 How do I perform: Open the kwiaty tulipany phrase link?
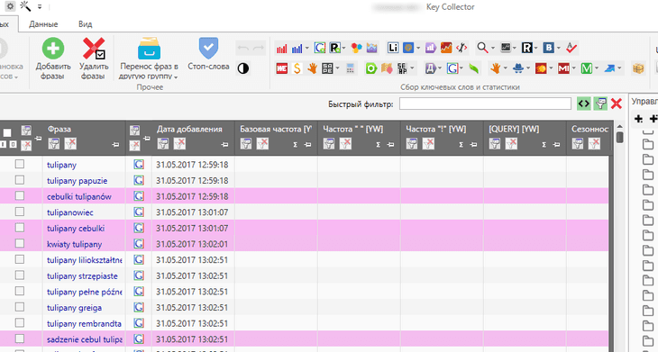click(x=74, y=244)
